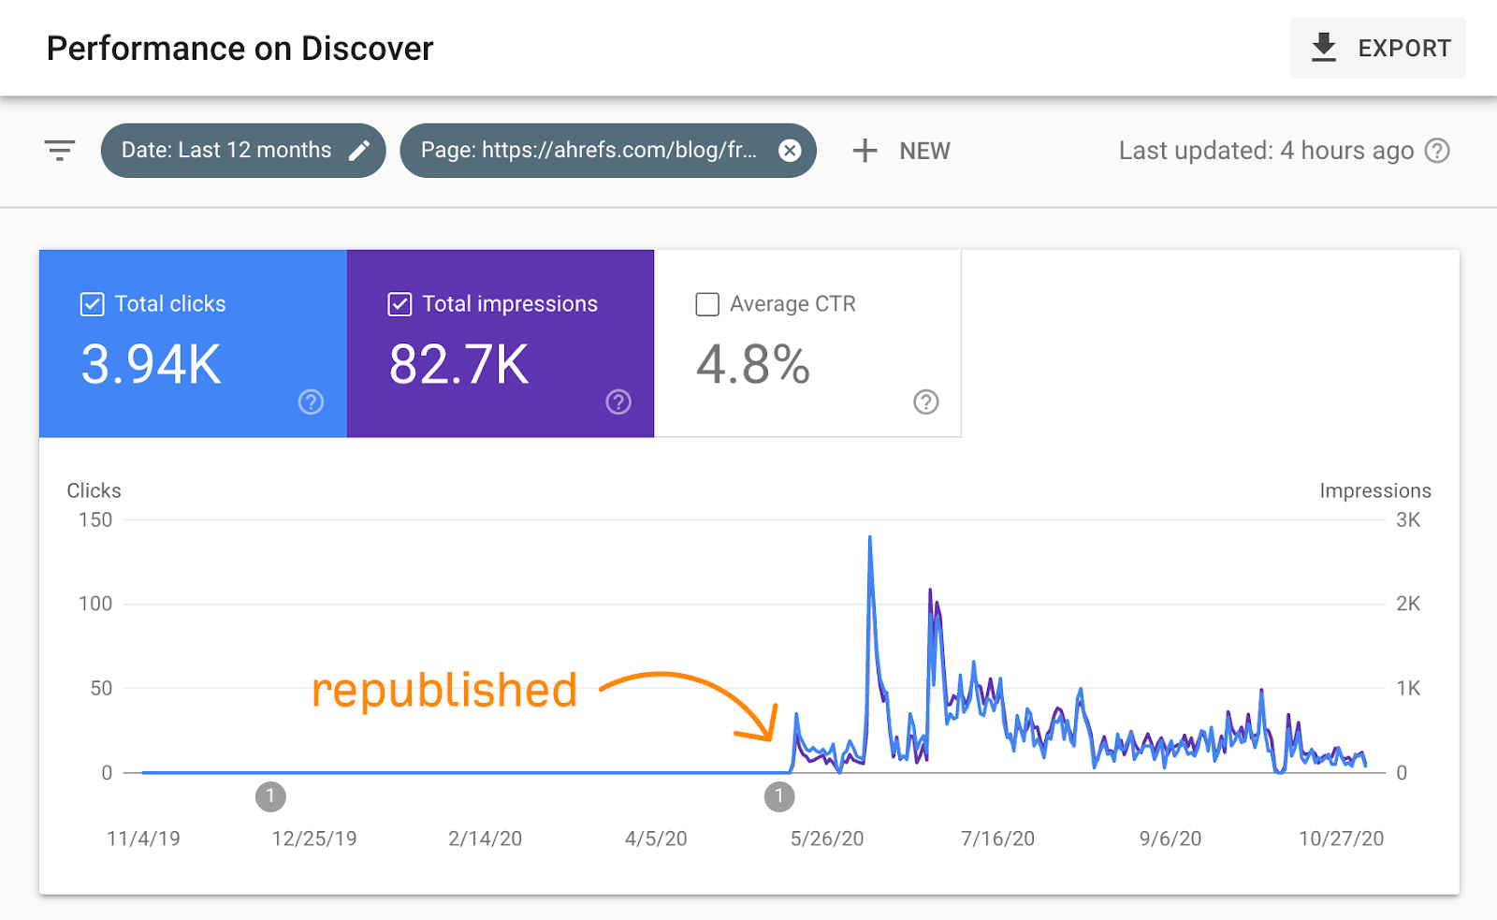Open the help icon on Total impressions card
This screenshot has width=1497, height=920.
coord(618,402)
